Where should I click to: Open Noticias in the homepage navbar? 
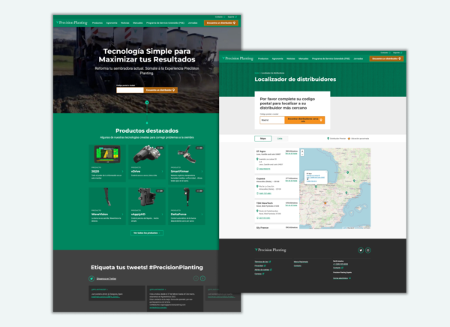click(x=124, y=23)
